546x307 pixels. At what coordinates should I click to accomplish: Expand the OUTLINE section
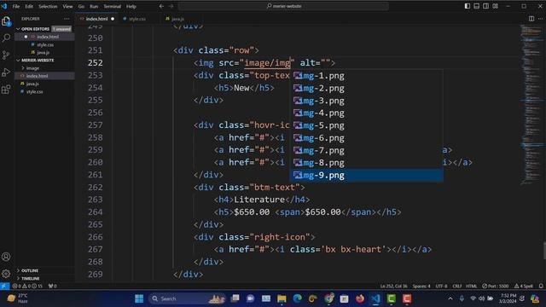pos(30,270)
